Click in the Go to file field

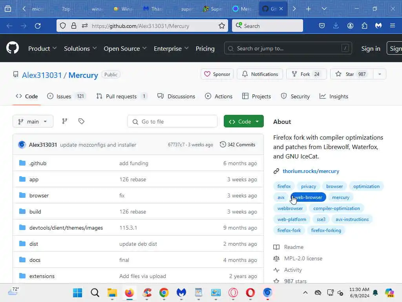click(x=172, y=122)
